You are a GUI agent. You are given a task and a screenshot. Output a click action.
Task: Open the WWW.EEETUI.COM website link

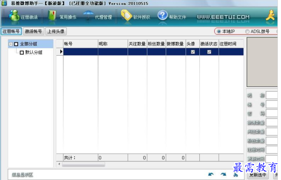(x=223, y=17)
